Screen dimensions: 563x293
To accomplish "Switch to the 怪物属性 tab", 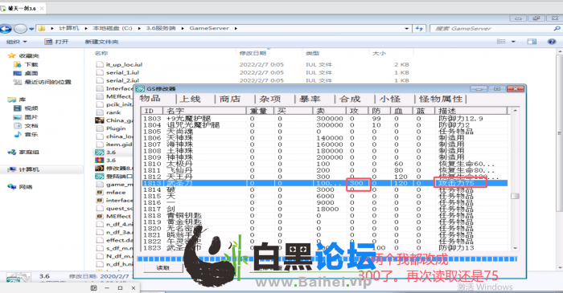I will point(441,99).
